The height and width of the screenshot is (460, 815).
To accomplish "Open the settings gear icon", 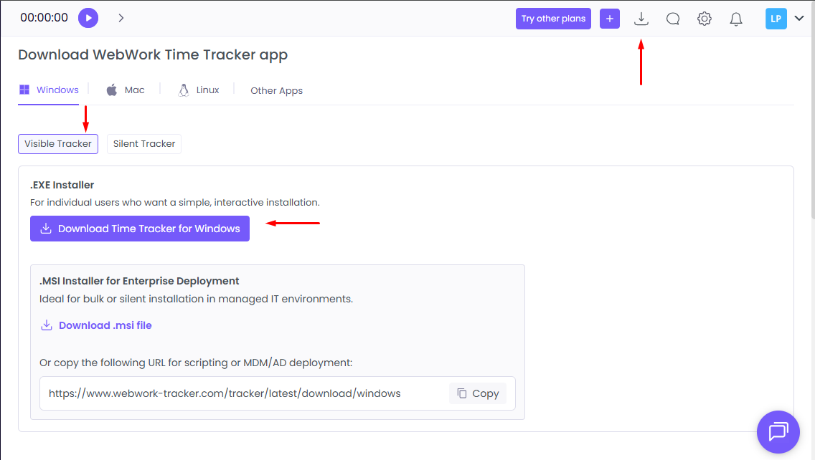I will point(704,19).
